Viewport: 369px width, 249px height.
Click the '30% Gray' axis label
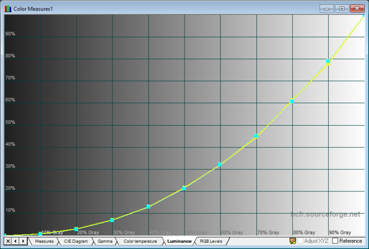tap(124, 233)
